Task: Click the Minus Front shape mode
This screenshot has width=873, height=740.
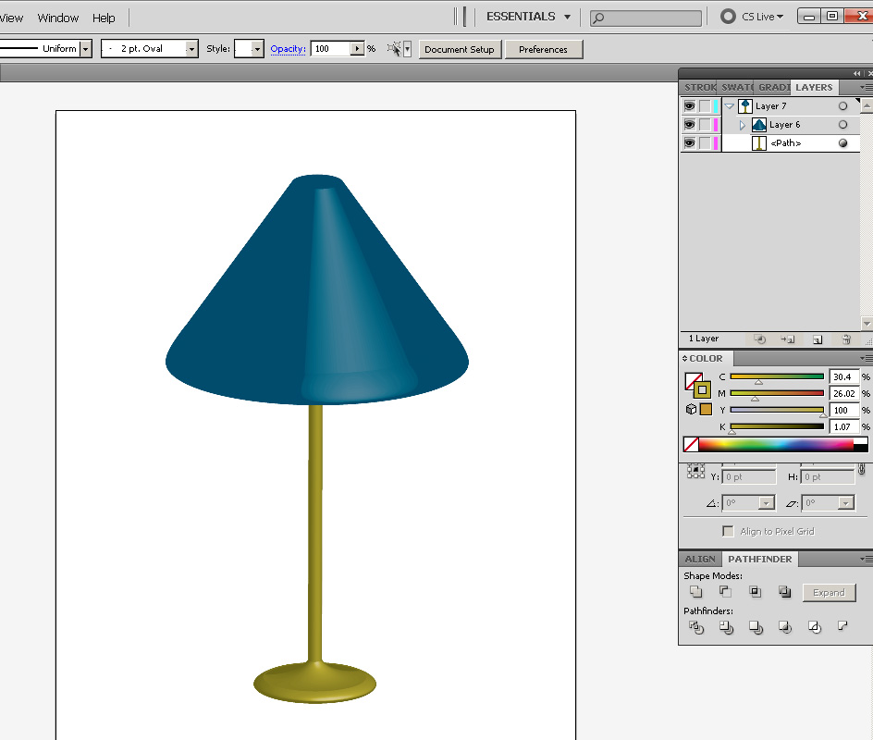Action: (725, 592)
